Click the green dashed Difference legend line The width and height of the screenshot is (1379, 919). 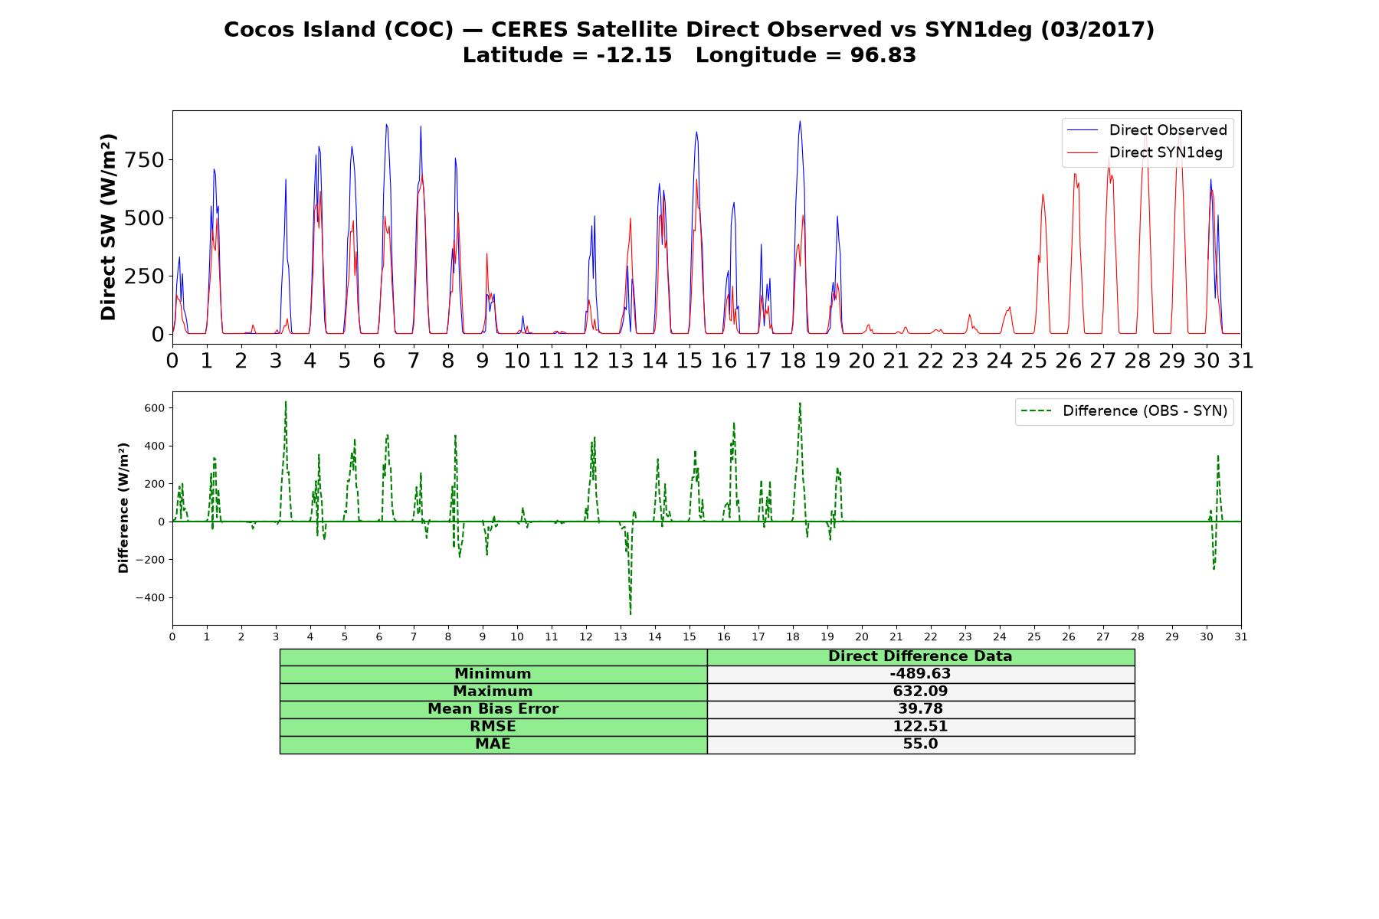point(1036,411)
